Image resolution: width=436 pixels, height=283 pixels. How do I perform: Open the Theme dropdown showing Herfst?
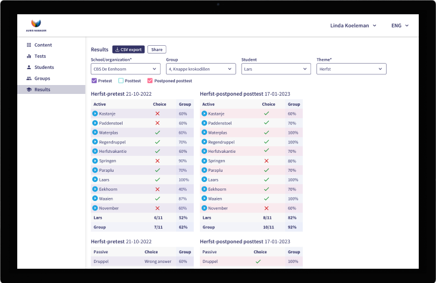click(x=351, y=69)
